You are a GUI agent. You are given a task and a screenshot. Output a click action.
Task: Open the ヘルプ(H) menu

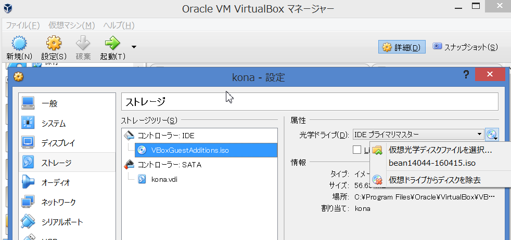pos(119,25)
